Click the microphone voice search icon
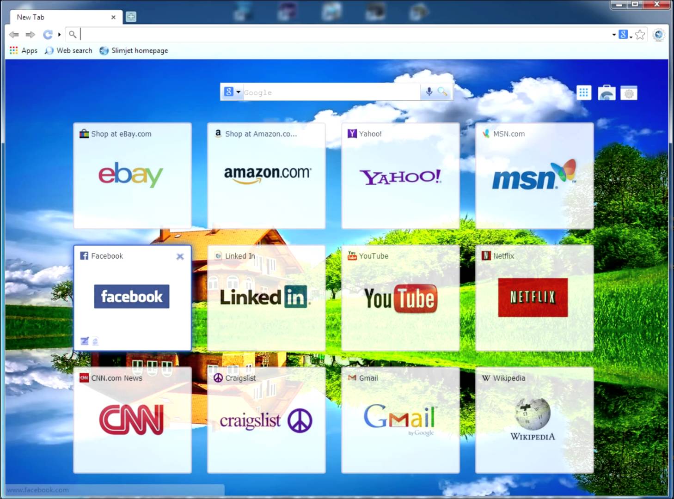This screenshot has width=674, height=499. pyautogui.click(x=429, y=92)
